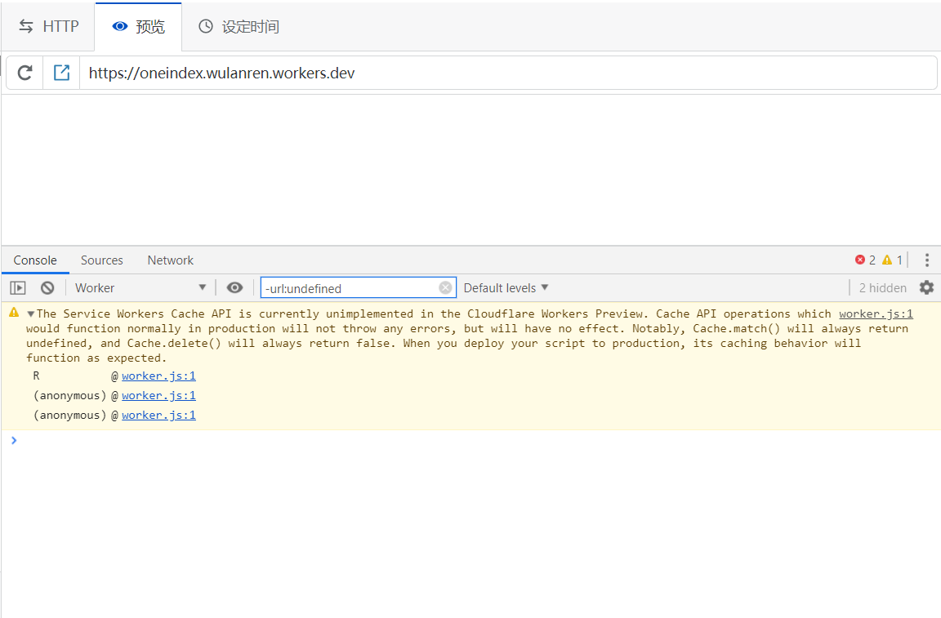Screen dimensions: 941x618
Task: Show the 2 hidden console messages
Action: (x=882, y=287)
